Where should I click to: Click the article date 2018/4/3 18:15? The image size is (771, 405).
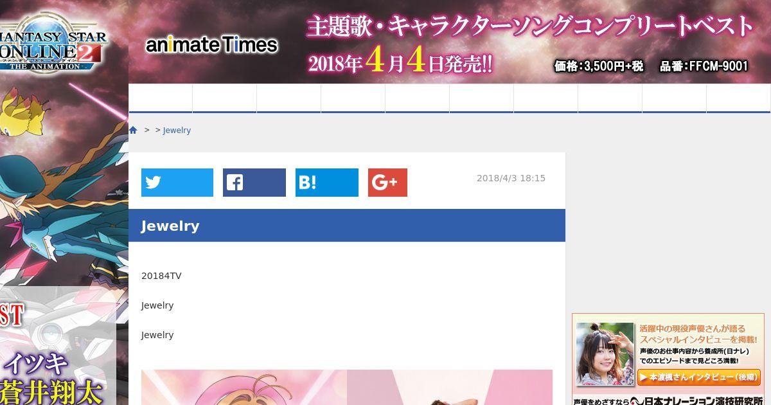click(x=511, y=178)
